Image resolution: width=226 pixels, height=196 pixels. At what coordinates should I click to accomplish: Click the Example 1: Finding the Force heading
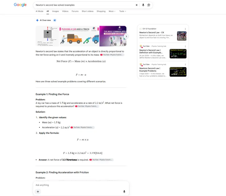[x=52, y=94]
